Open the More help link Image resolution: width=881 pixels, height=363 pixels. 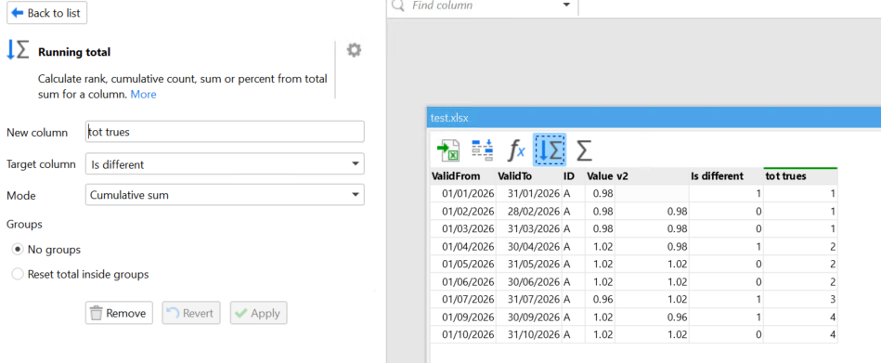point(143,95)
